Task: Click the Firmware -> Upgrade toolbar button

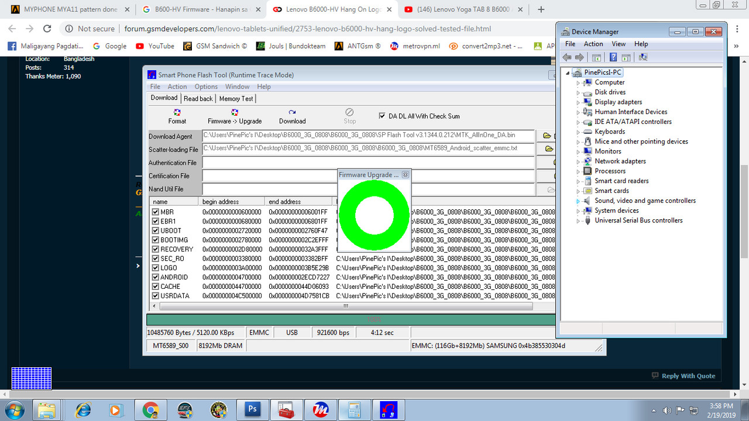Action: click(235, 116)
